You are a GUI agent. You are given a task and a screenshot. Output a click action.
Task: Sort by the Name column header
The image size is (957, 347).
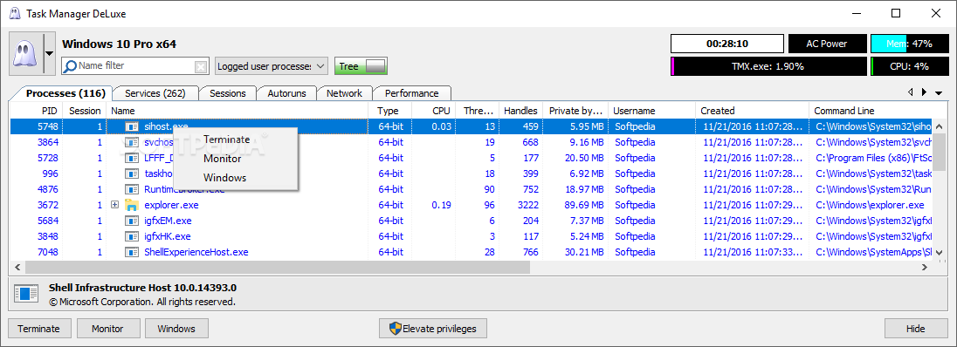(x=238, y=111)
